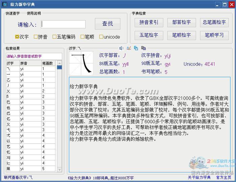Click the result list scrollbar up arrow
This screenshot has height=182, width=236.
click(59, 63)
